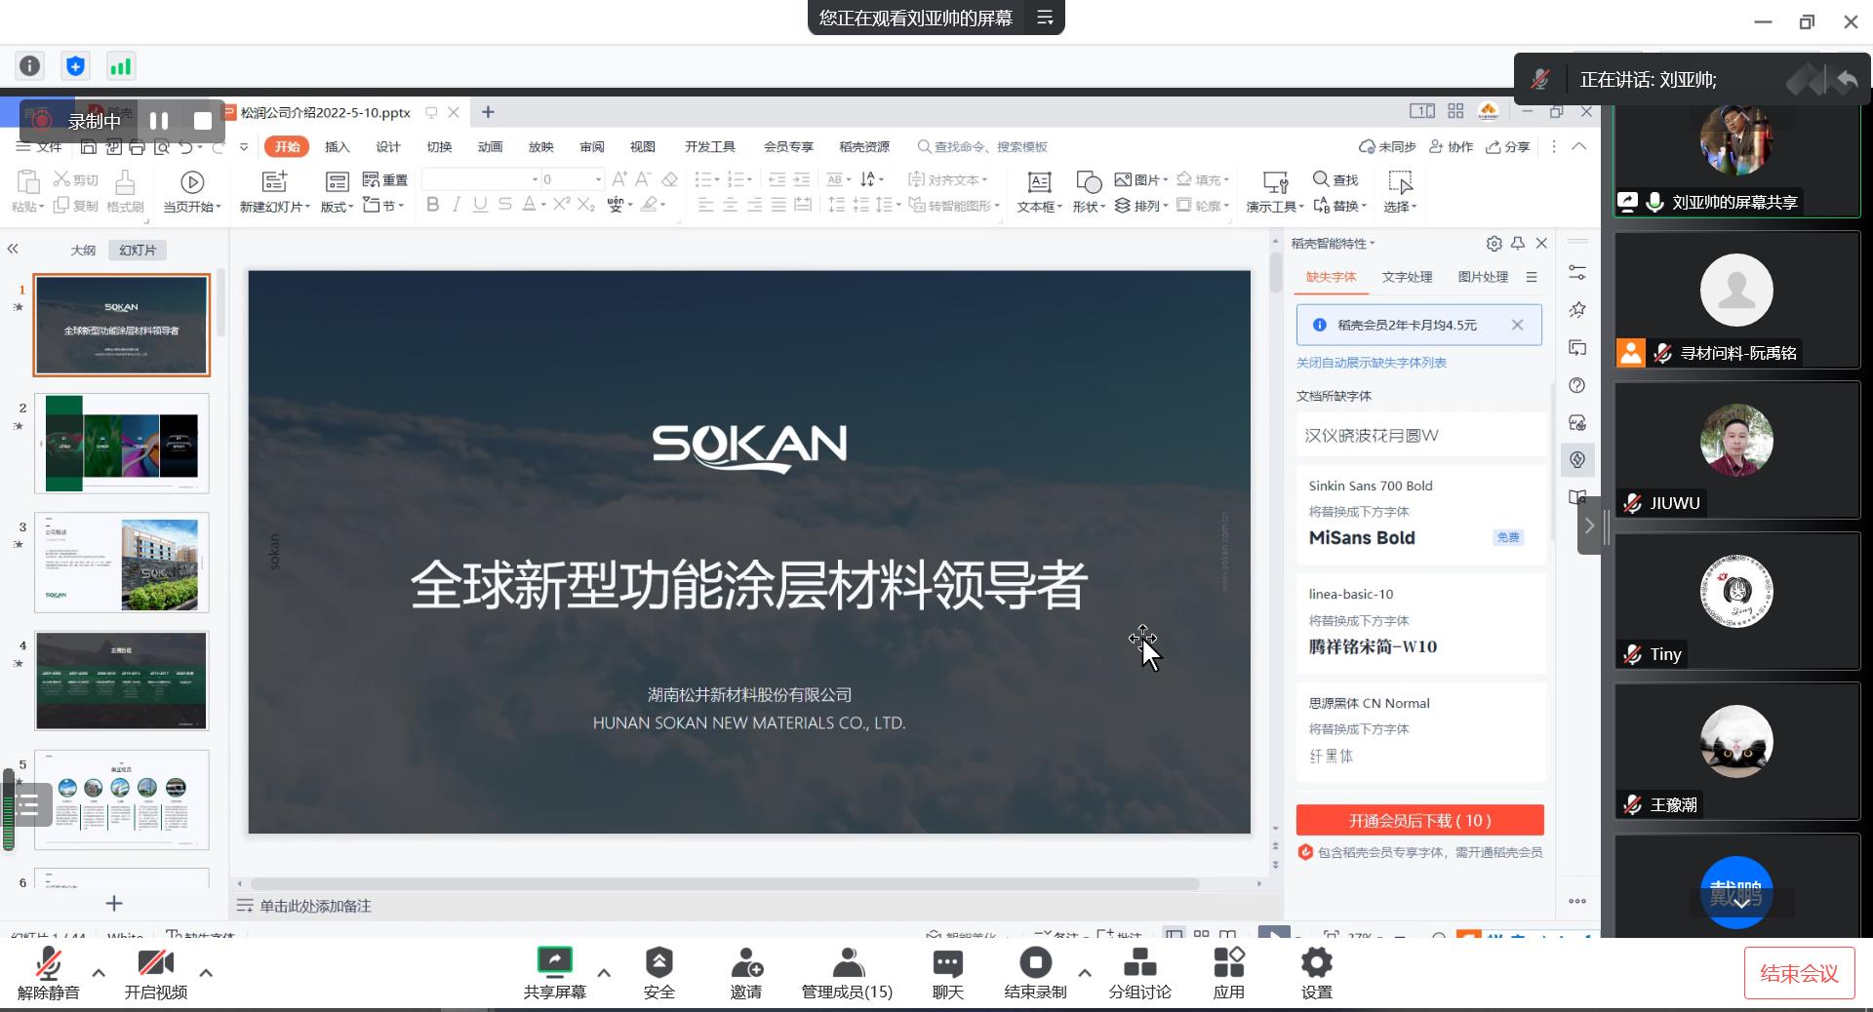This screenshot has height=1012, width=1873.
Task: Toggle Underline formatting in ribbon
Action: point(480,204)
